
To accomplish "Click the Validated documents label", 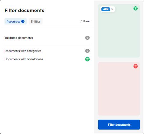I will click(19, 38).
